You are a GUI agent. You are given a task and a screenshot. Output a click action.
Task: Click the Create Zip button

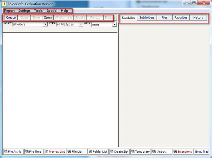(119, 152)
